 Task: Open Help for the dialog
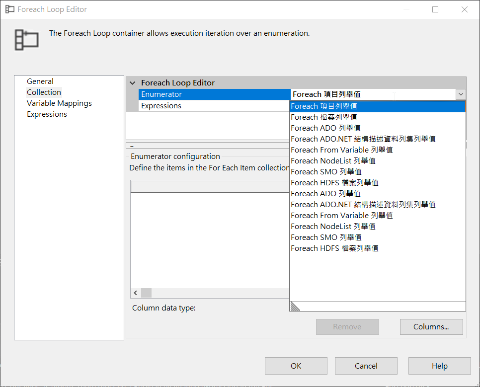(x=439, y=366)
